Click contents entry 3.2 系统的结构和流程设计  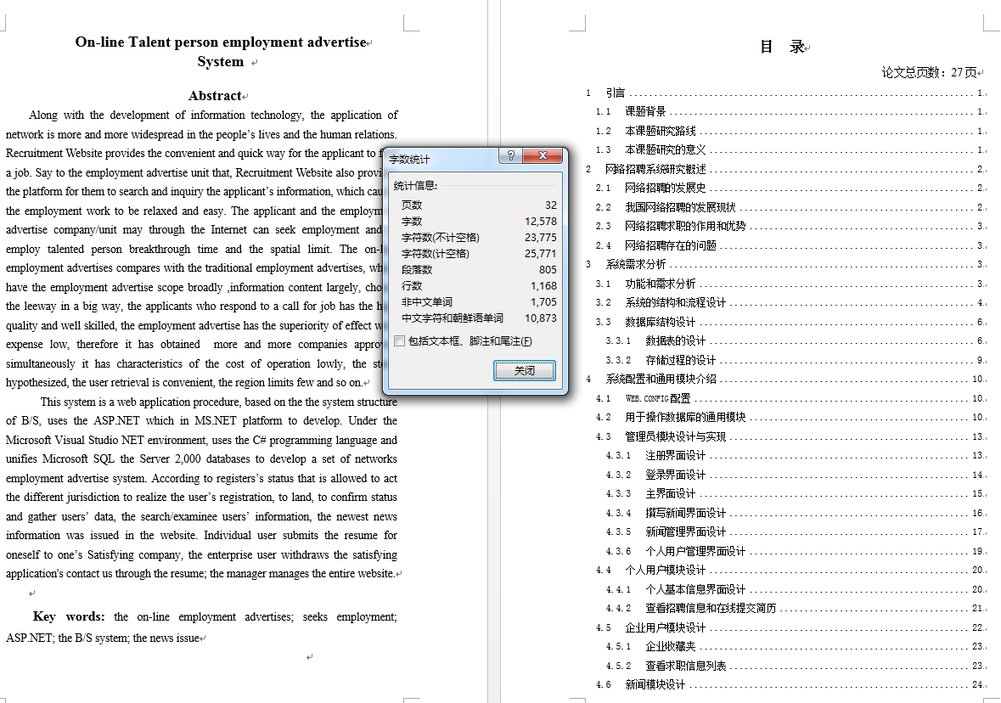(x=791, y=302)
